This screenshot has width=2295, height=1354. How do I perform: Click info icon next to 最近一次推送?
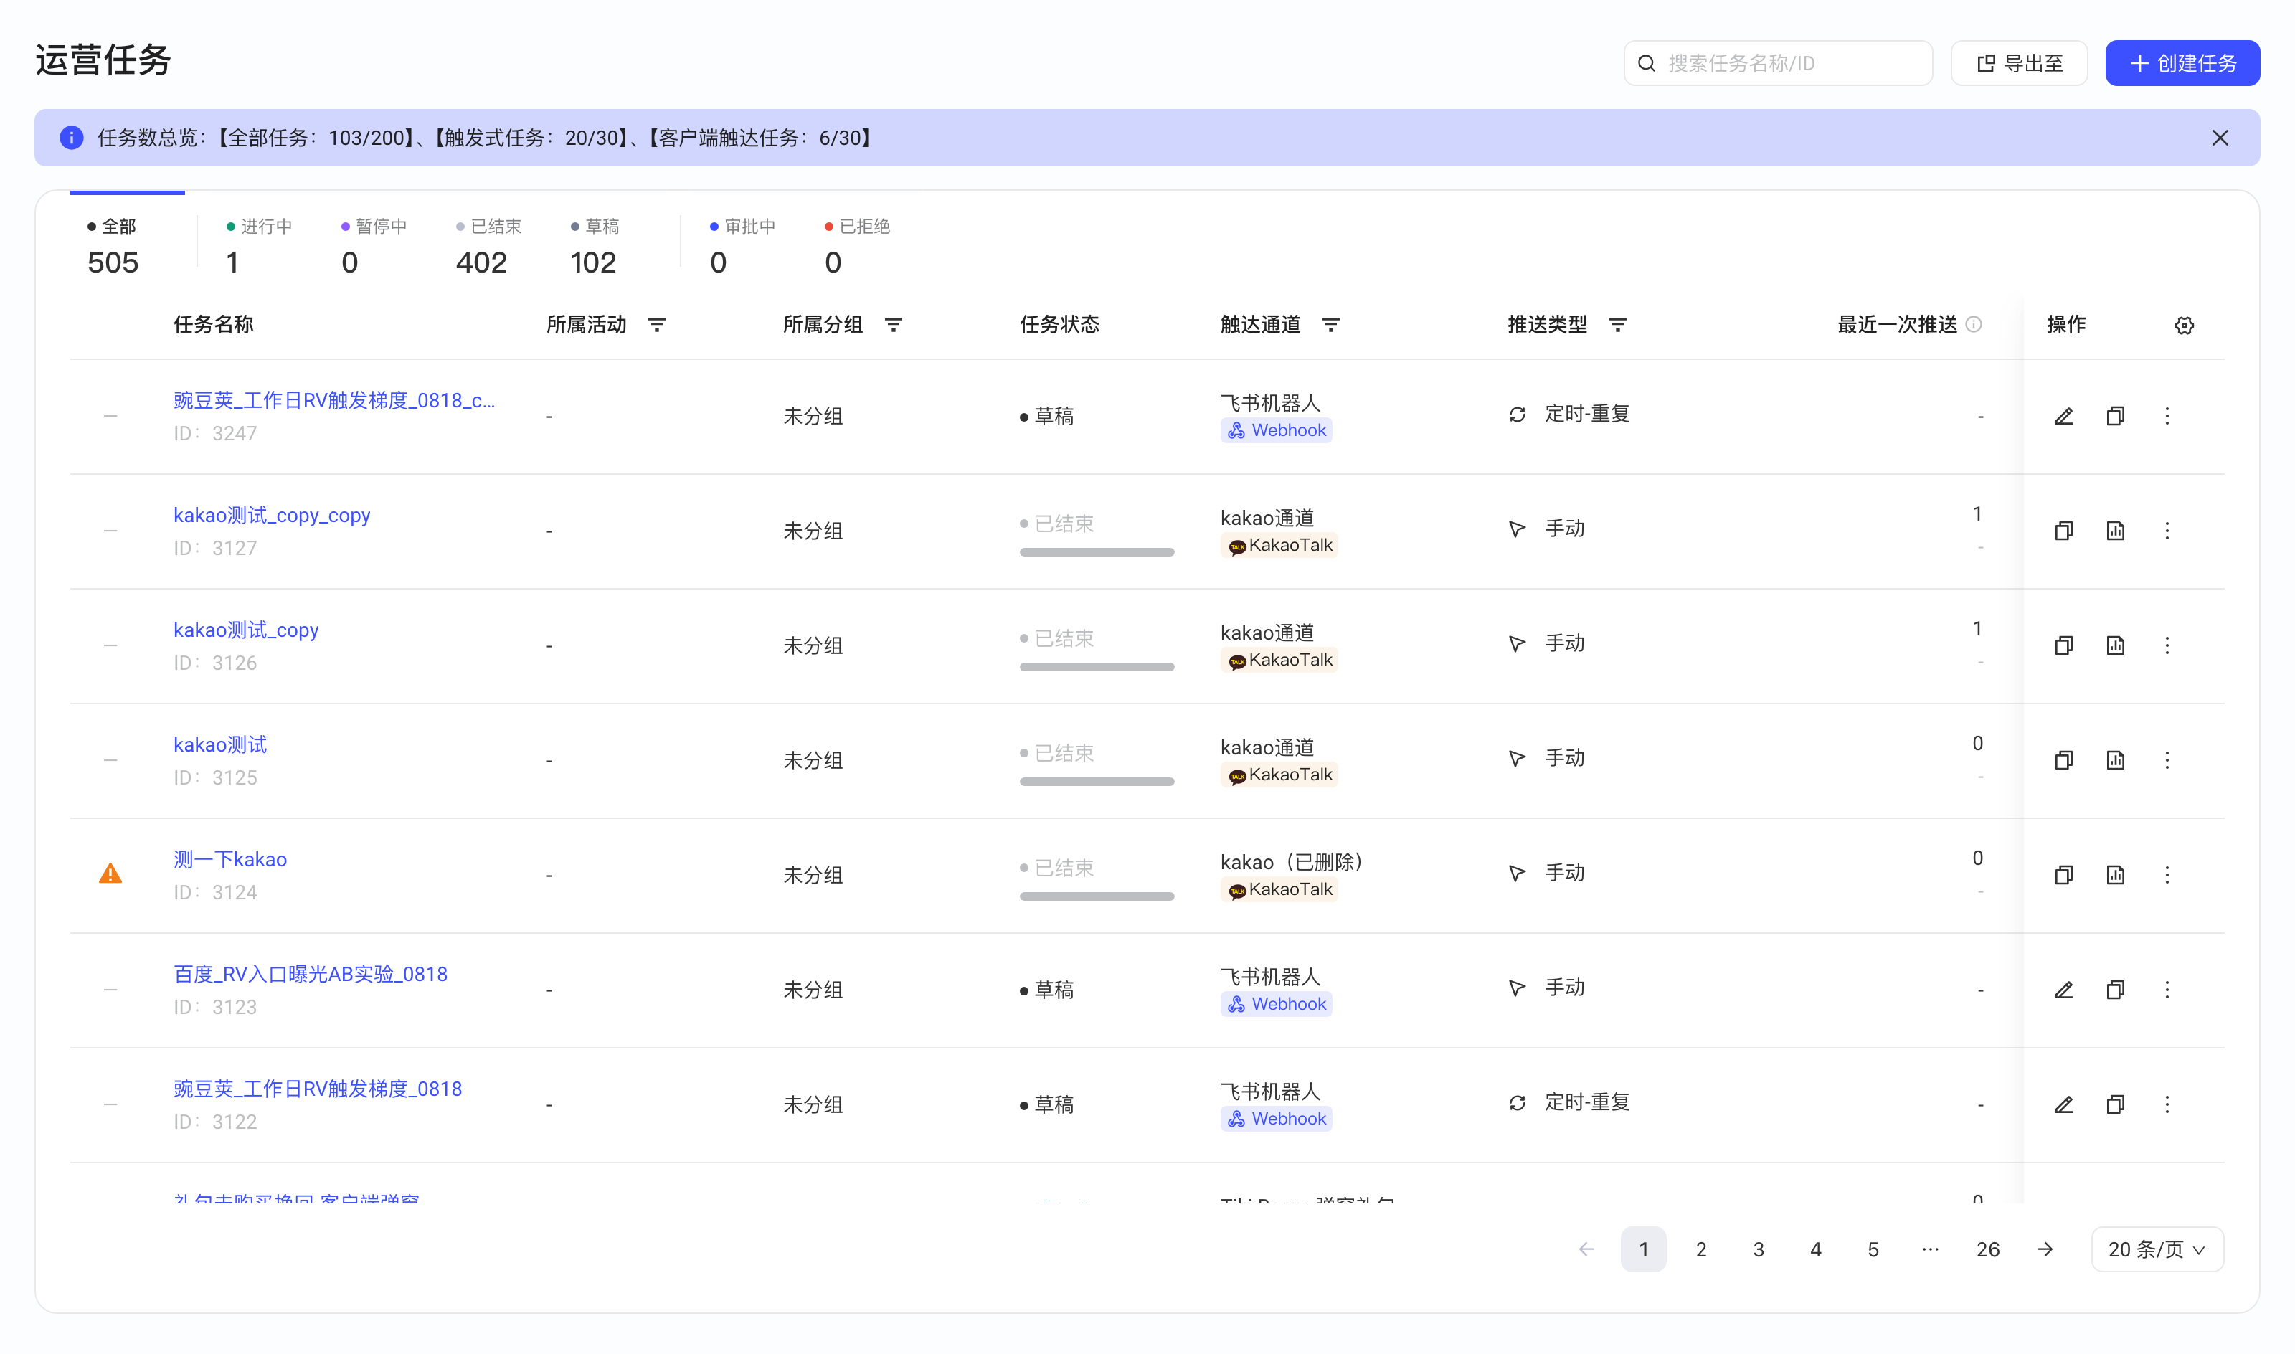point(1973,325)
